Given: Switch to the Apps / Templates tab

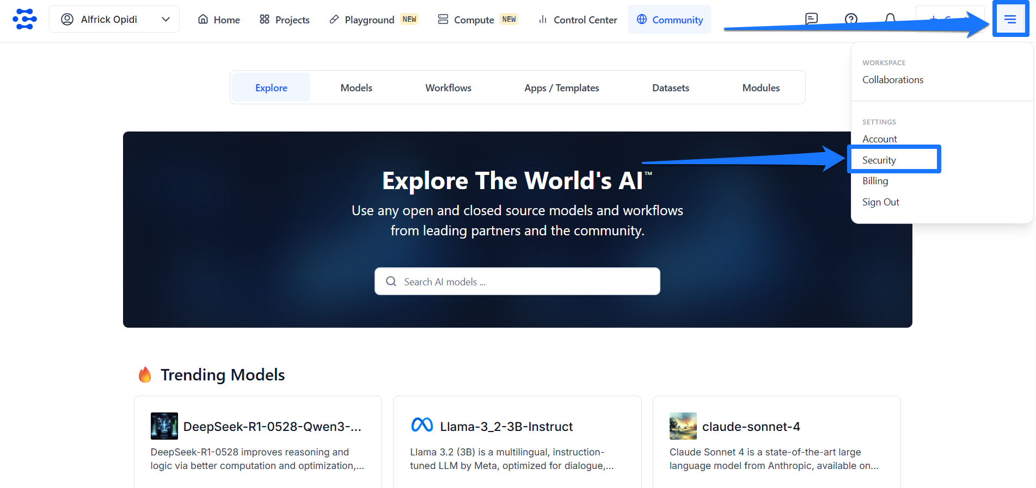Looking at the screenshot, I should pyautogui.click(x=562, y=87).
